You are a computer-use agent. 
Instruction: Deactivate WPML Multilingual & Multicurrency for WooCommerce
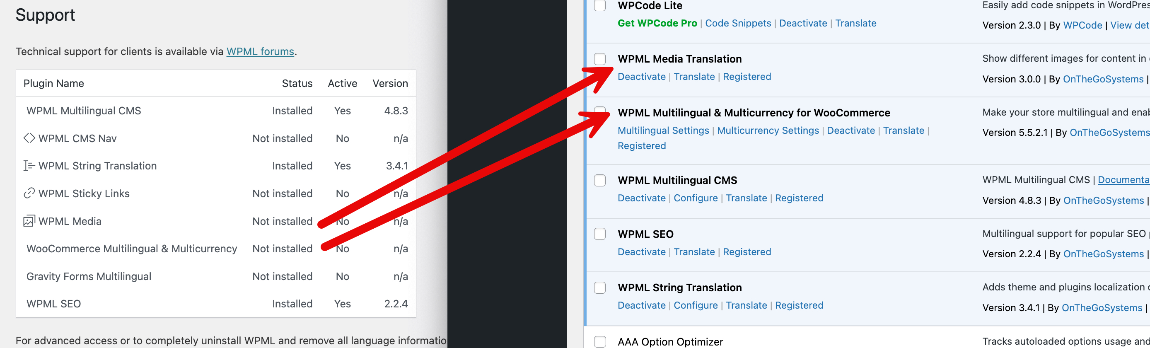coord(851,130)
